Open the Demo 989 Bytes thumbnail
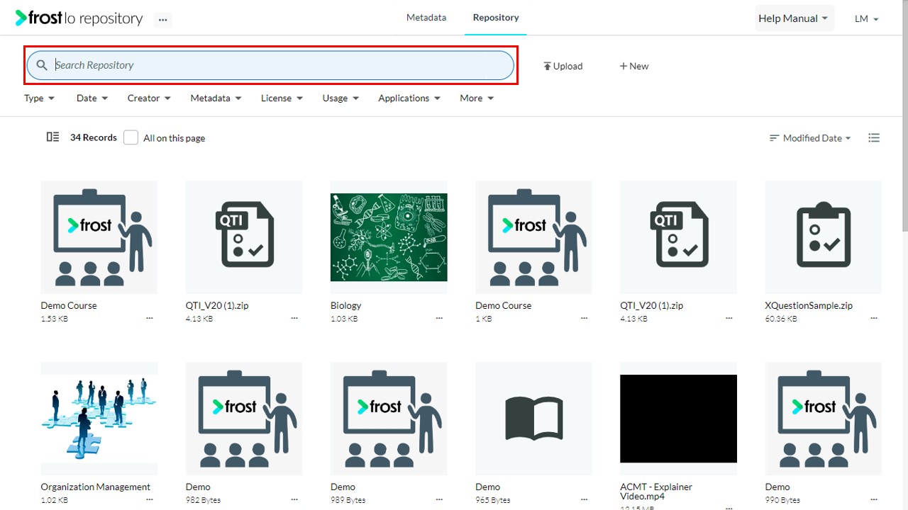The image size is (908, 510). coord(389,419)
